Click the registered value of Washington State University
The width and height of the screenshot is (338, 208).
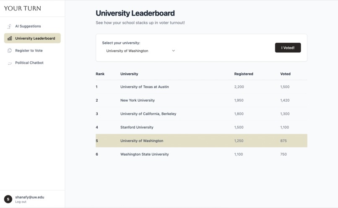pos(239,154)
